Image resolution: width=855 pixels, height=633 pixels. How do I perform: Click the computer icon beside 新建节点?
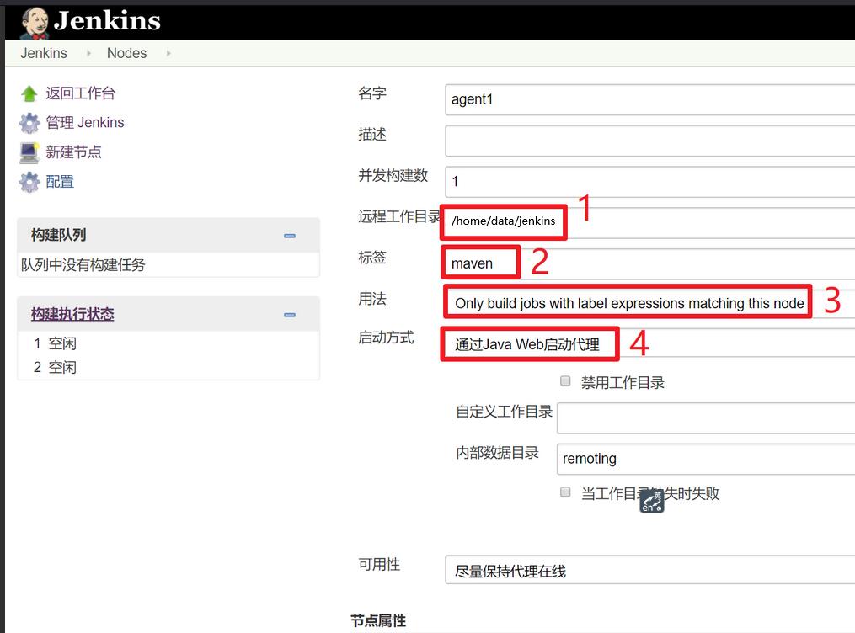point(29,152)
